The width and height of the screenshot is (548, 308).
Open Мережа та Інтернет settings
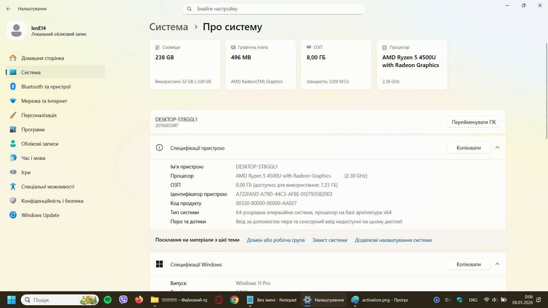(x=55, y=101)
